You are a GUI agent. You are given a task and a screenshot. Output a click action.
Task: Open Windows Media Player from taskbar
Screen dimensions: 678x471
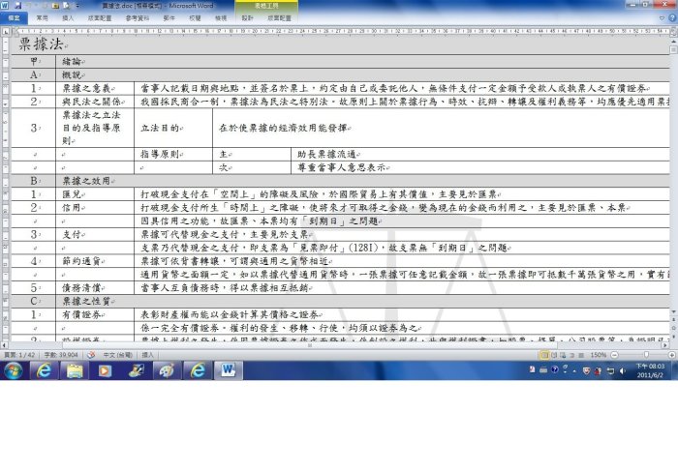105,369
